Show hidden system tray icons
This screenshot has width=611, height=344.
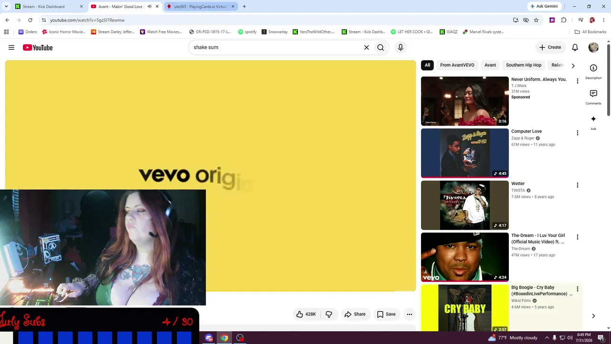(x=547, y=338)
